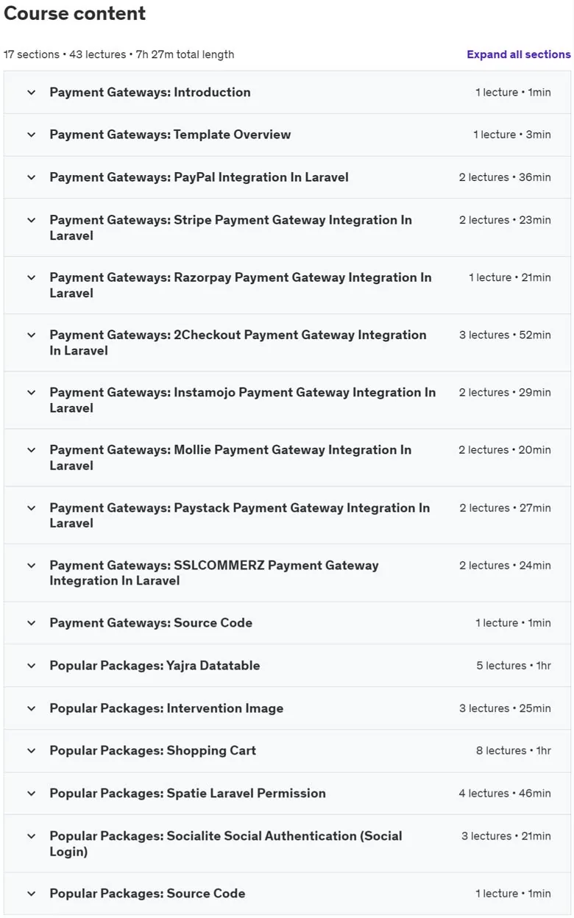Toggle chevron for PayPal Integration In Laravel

pos(31,177)
